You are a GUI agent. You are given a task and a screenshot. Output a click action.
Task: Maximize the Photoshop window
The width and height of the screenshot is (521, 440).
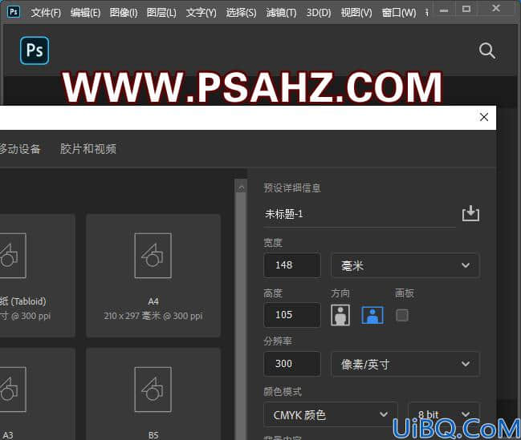(x=466, y=10)
